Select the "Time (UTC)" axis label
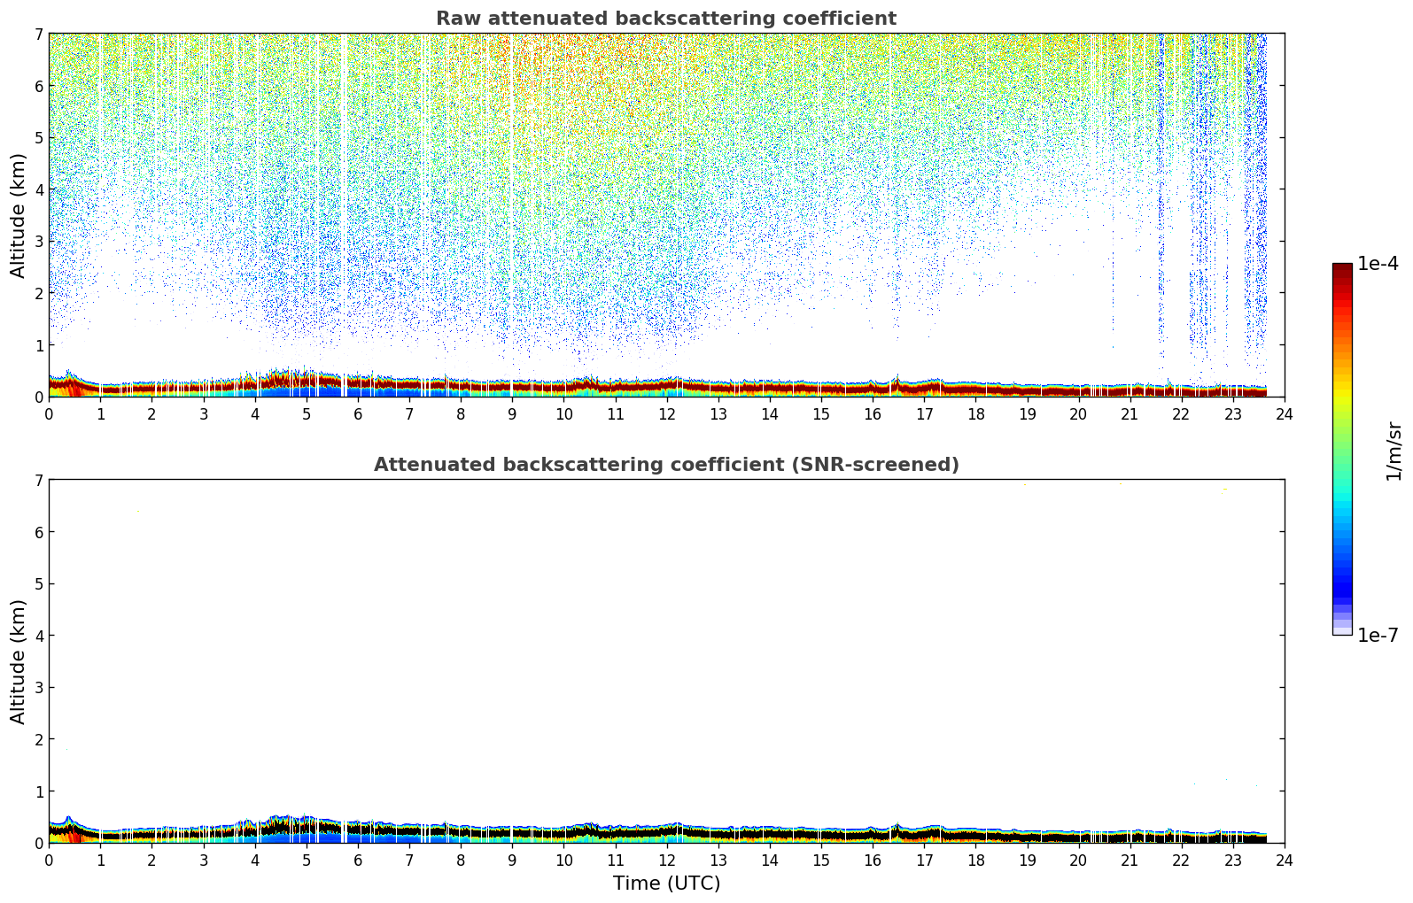The image size is (1413, 903). pos(666,884)
